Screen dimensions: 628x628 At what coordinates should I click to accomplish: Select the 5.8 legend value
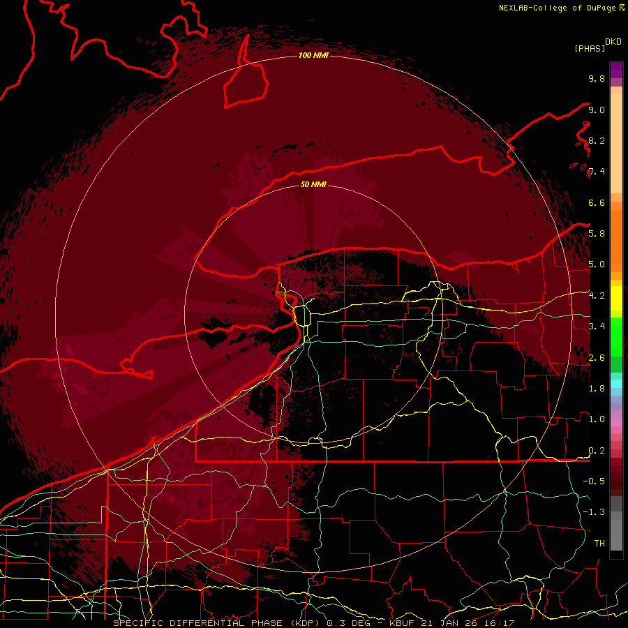point(597,234)
